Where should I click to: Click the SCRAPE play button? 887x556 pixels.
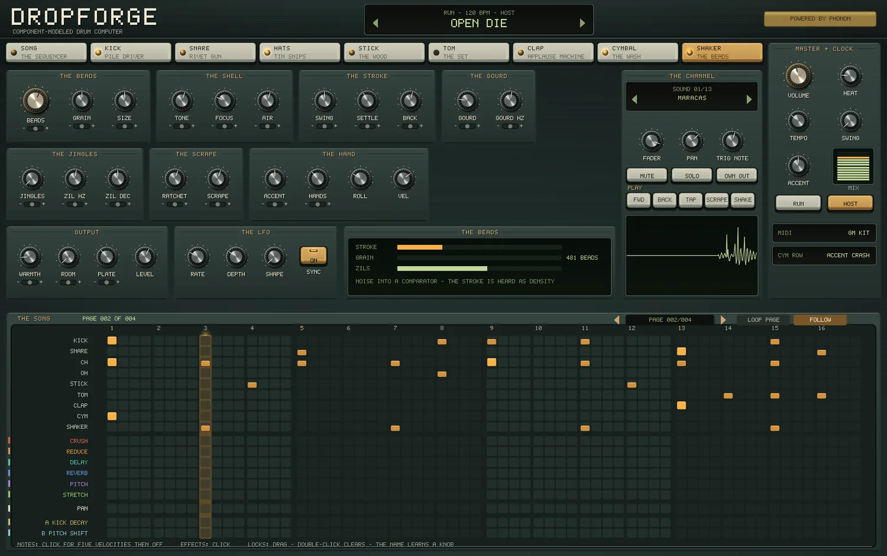pyautogui.click(x=717, y=199)
